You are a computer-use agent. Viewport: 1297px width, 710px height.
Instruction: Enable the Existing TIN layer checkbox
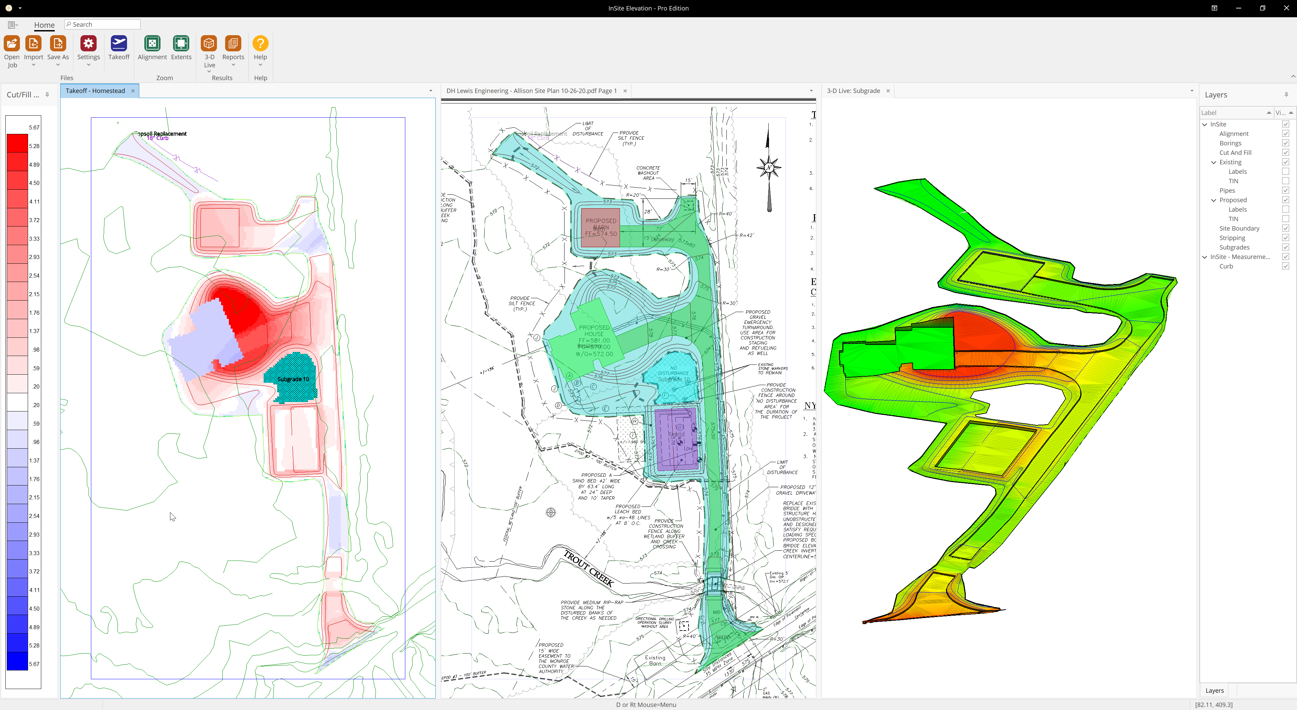point(1285,181)
